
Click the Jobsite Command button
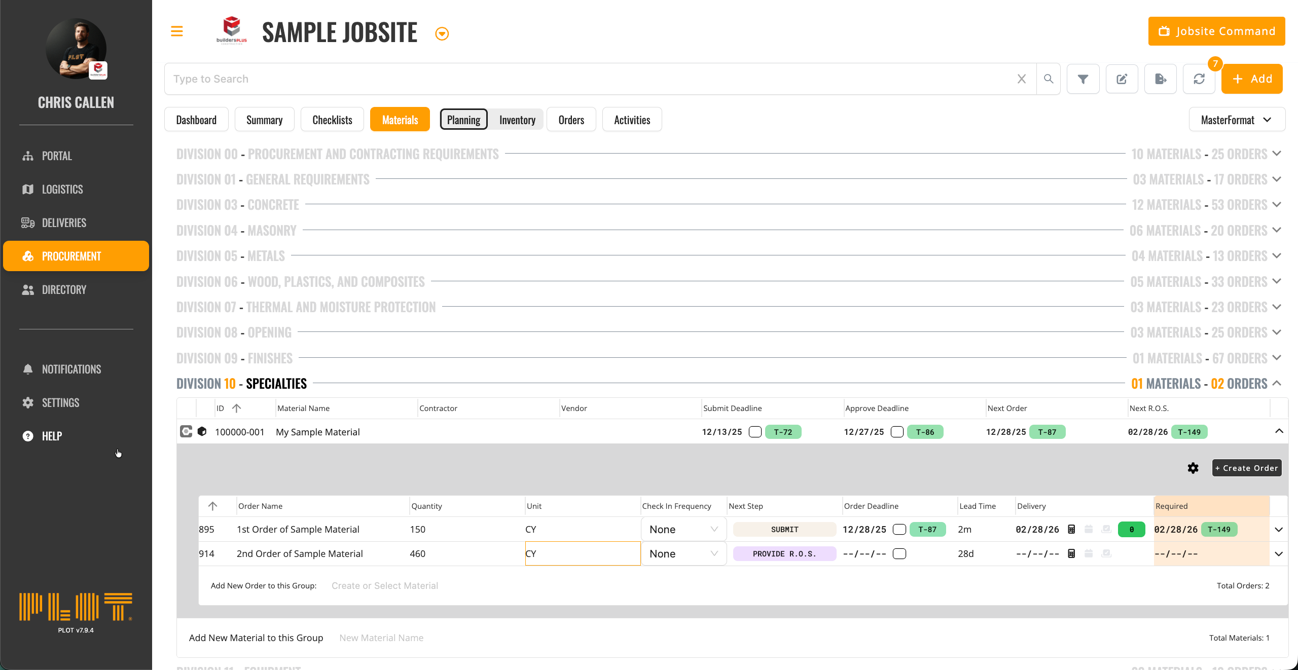[1216, 31]
